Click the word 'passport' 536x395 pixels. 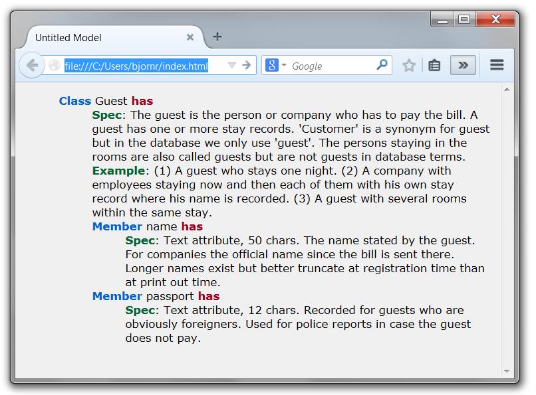click(x=170, y=297)
